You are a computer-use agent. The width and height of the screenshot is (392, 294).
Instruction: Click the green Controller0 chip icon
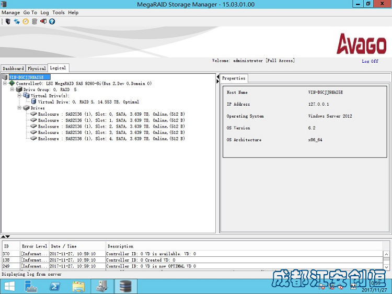tap(11, 83)
